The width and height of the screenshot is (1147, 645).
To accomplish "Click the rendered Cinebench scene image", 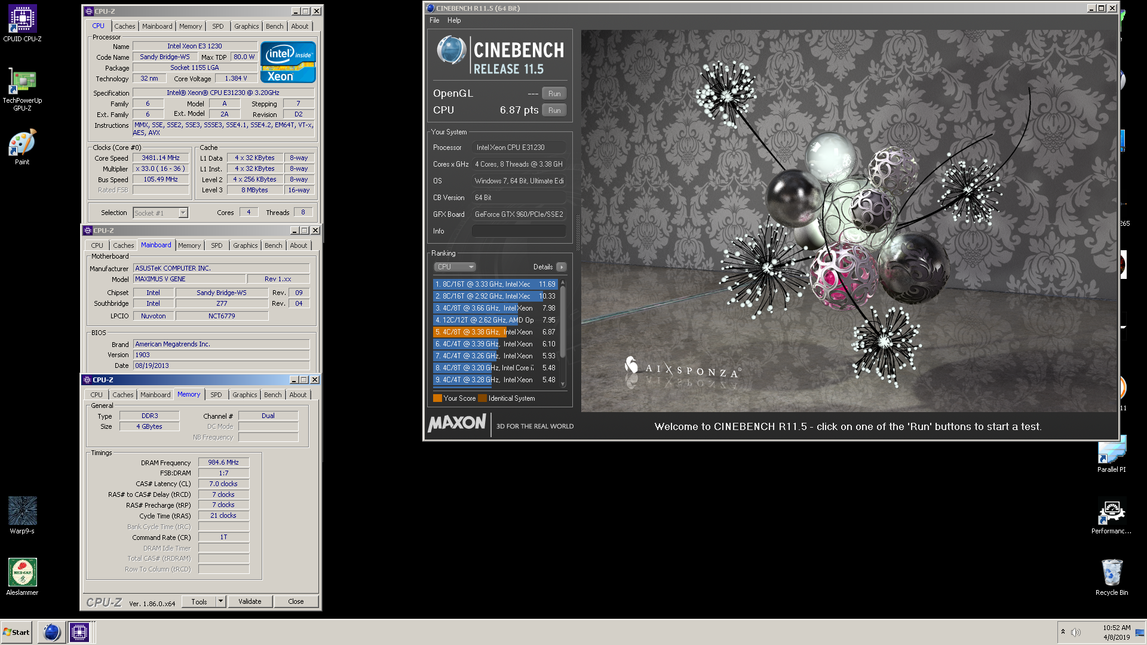I will pyautogui.click(x=849, y=221).
